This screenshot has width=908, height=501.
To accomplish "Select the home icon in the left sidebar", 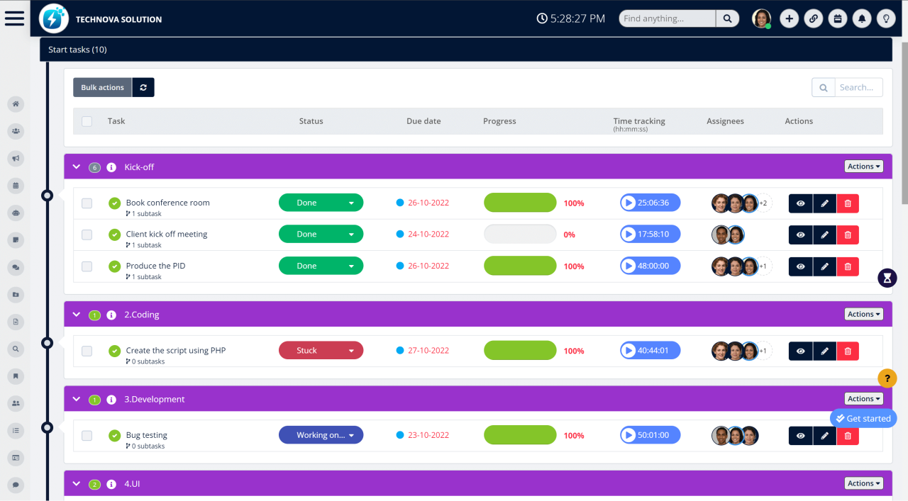I will tap(16, 104).
